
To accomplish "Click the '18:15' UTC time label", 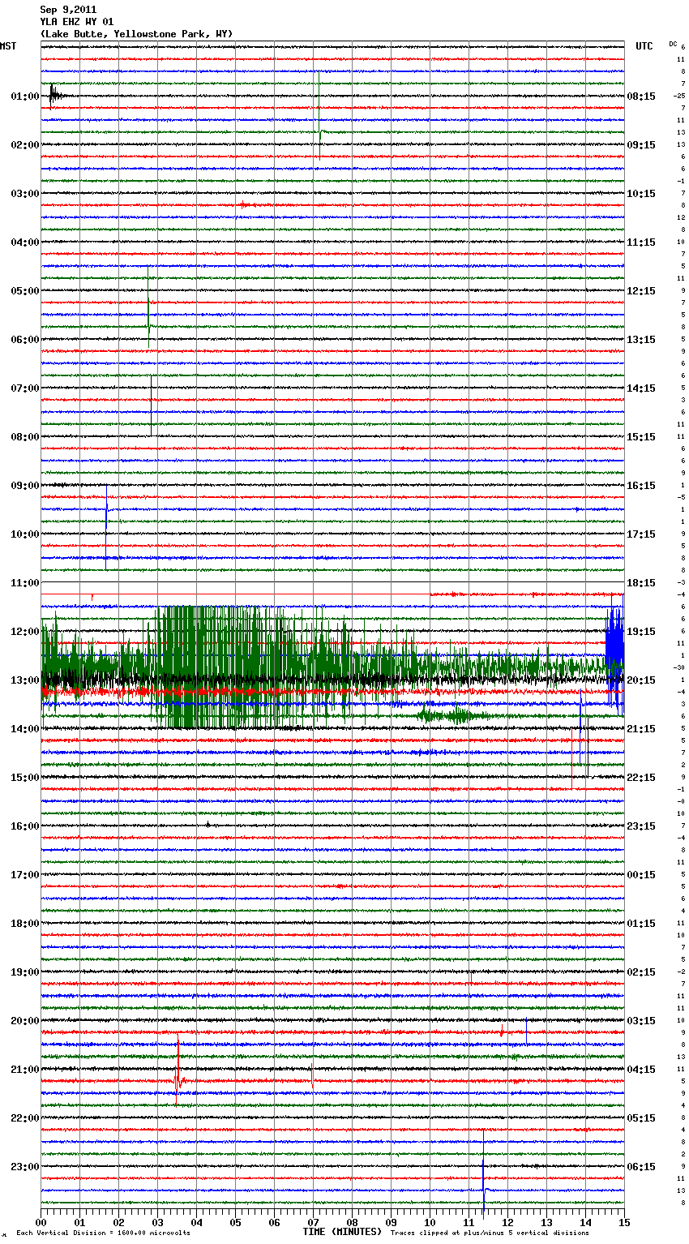I will pos(641,583).
